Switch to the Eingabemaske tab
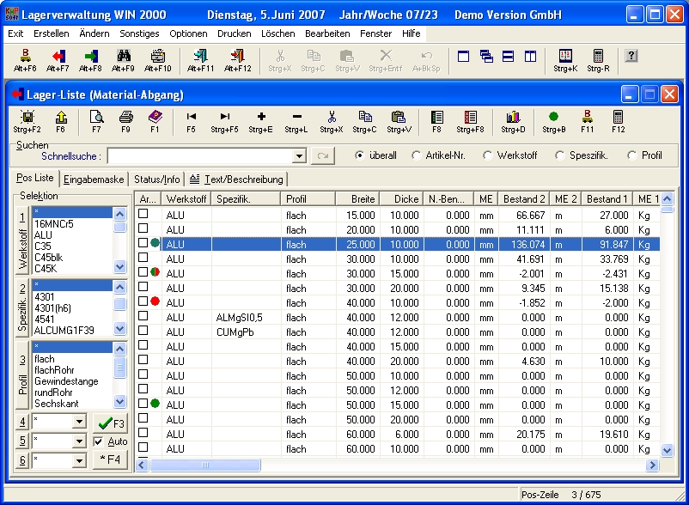The height and width of the screenshot is (505, 689). point(94,179)
